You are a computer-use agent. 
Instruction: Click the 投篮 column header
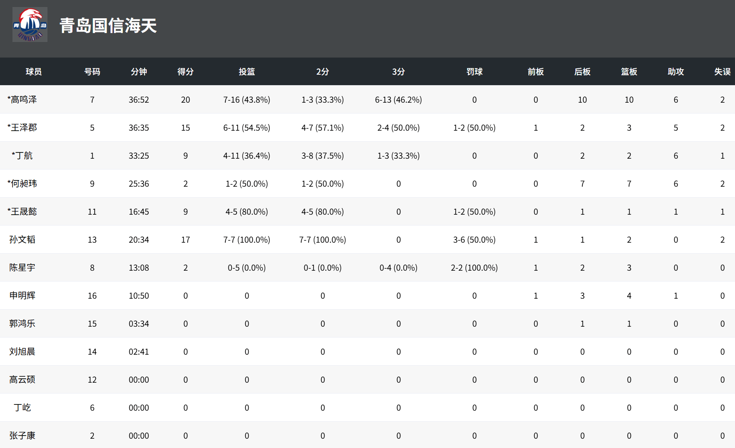point(247,72)
